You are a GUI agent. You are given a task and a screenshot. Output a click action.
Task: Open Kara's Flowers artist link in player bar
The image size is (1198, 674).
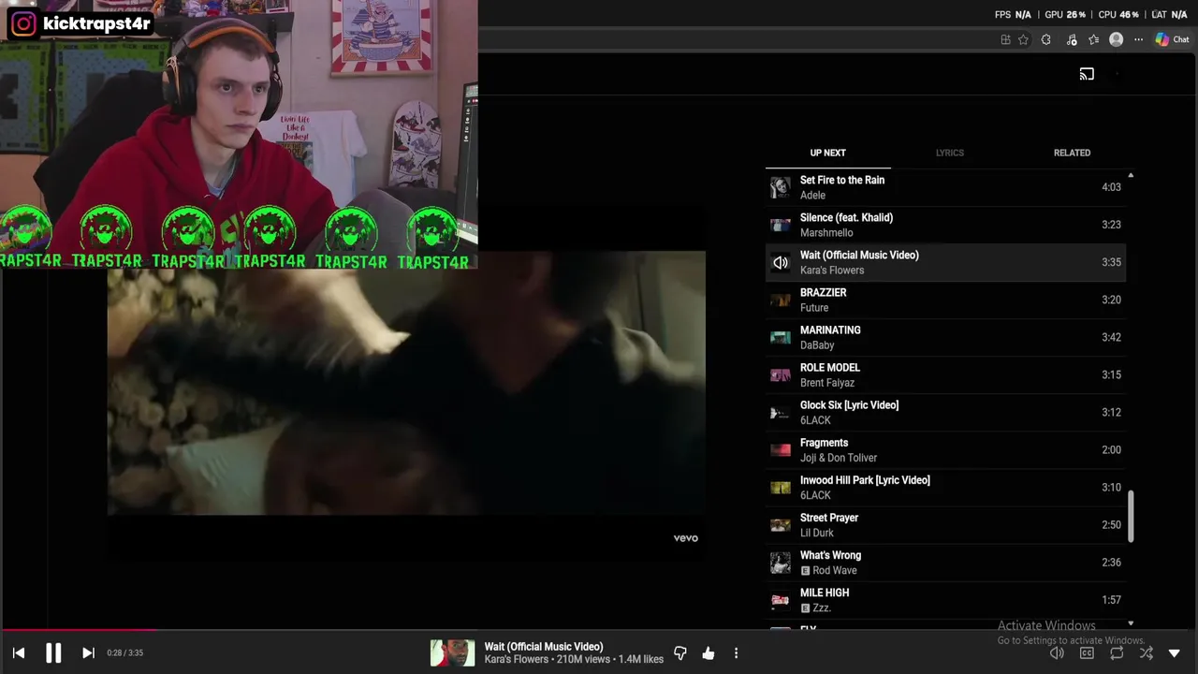pyautogui.click(x=516, y=659)
